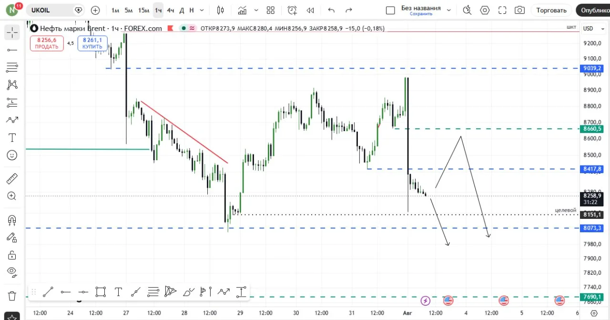The width and height of the screenshot is (610, 320).
Task: Take a chart snapshot with the camera icon
Action: tap(519, 10)
